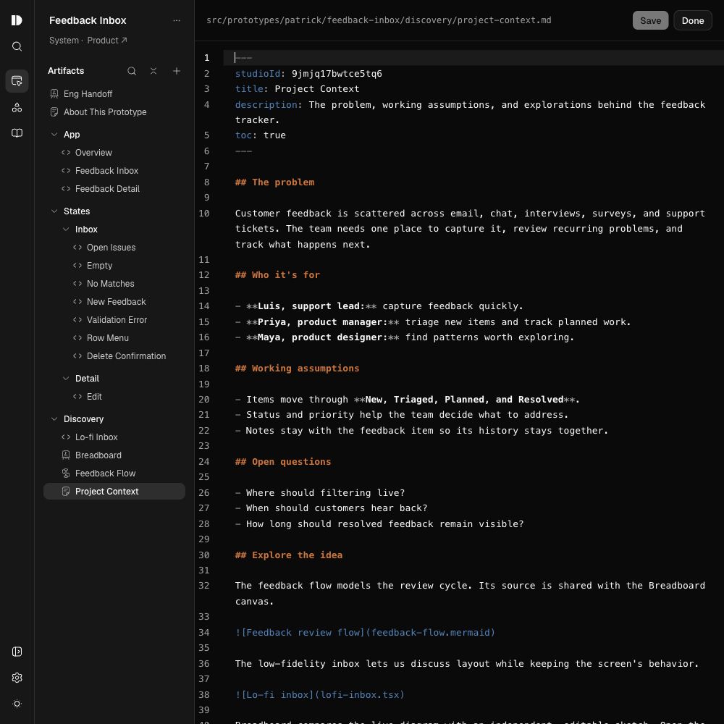Select the Overview label in App

(x=93, y=152)
